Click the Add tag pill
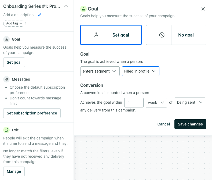Viewport: 212px width, 180px height. [x=14, y=23]
